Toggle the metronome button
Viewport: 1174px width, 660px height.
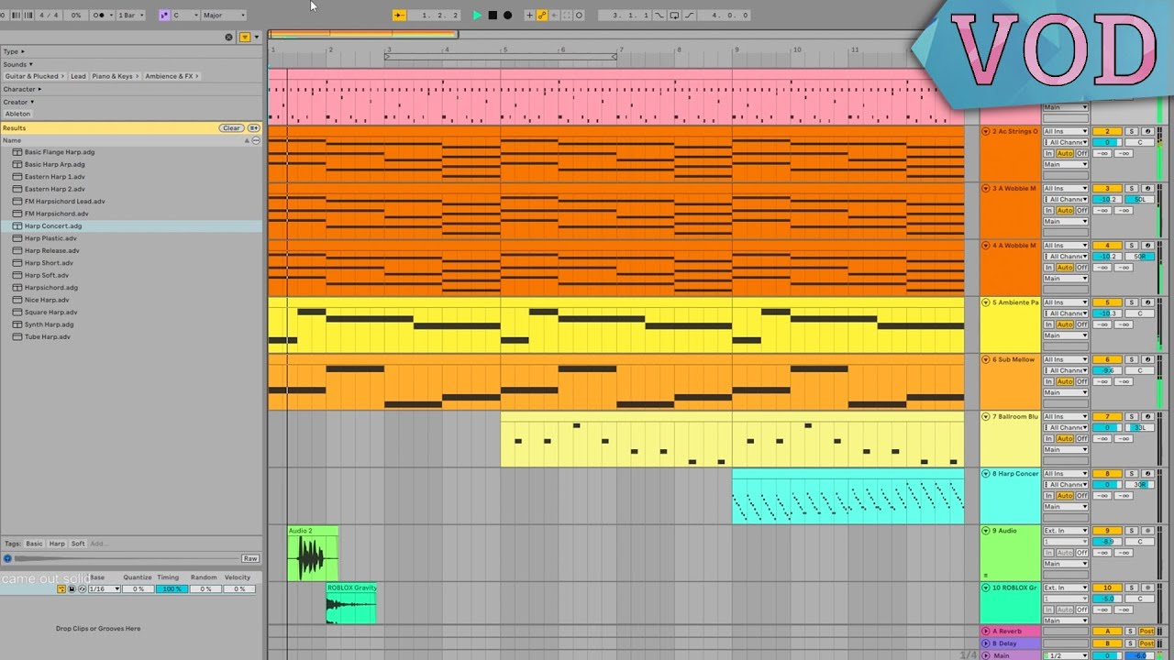(x=100, y=16)
